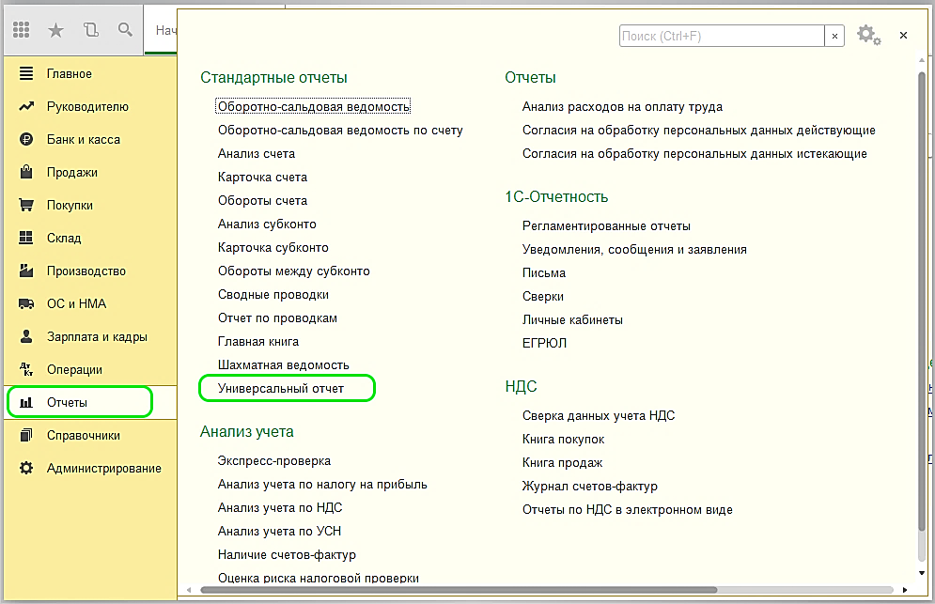This screenshot has width=935, height=604.
Task: Open Согласия на обработку персональных данных действующие
Action: point(699,130)
